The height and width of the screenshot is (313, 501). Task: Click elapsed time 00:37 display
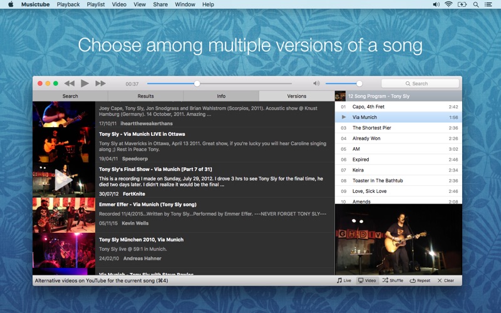click(132, 84)
